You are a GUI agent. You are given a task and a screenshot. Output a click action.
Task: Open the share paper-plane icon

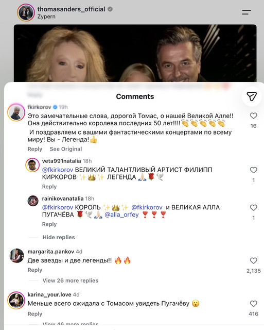pos(252,96)
